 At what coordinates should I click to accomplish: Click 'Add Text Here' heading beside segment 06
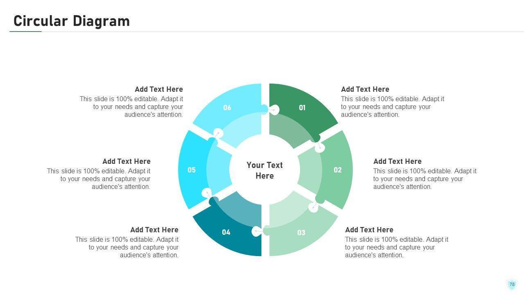pos(159,89)
